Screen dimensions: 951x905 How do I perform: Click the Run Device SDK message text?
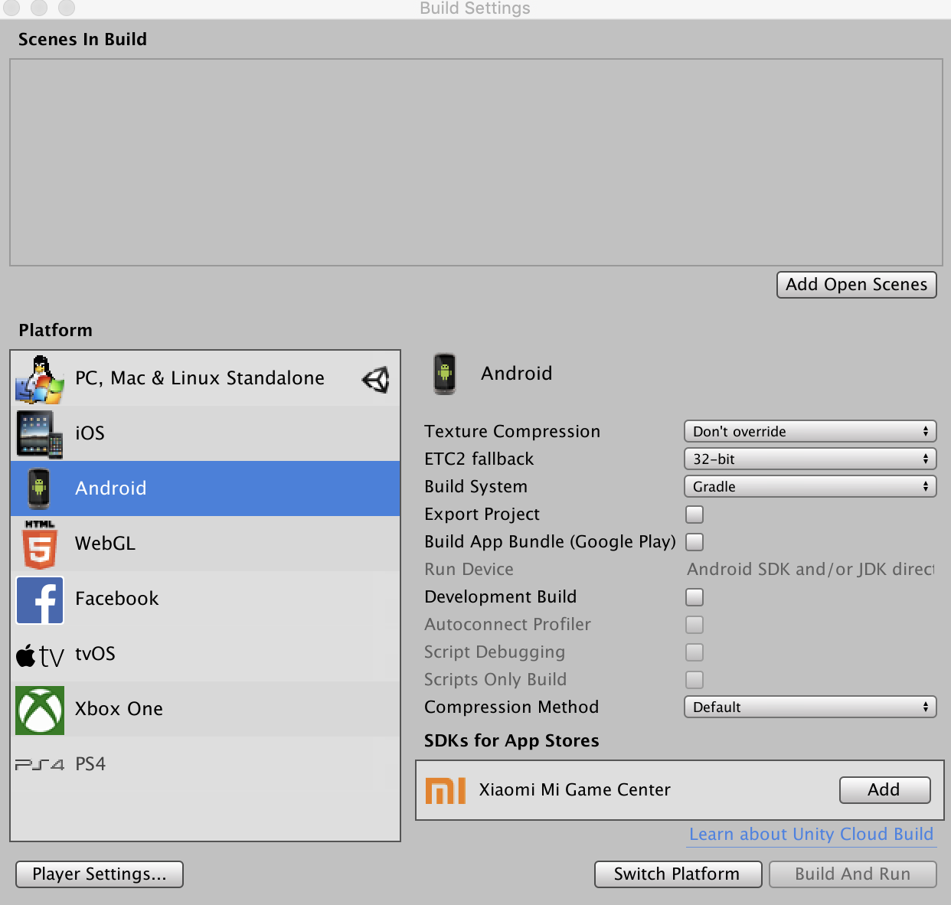tap(811, 570)
